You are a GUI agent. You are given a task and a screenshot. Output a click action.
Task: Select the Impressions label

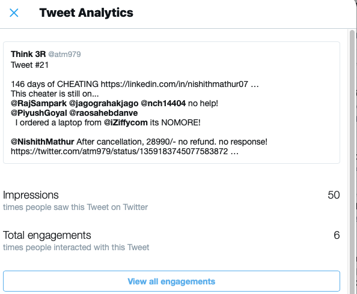[x=31, y=195]
